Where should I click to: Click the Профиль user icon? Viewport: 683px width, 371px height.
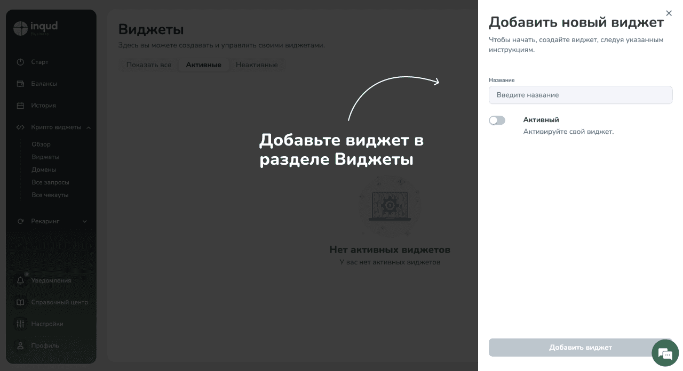pyautogui.click(x=20, y=345)
